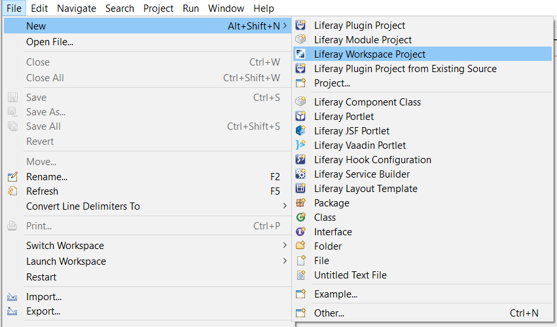
Task: Click the Export... label
Action: (x=43, y=311)
